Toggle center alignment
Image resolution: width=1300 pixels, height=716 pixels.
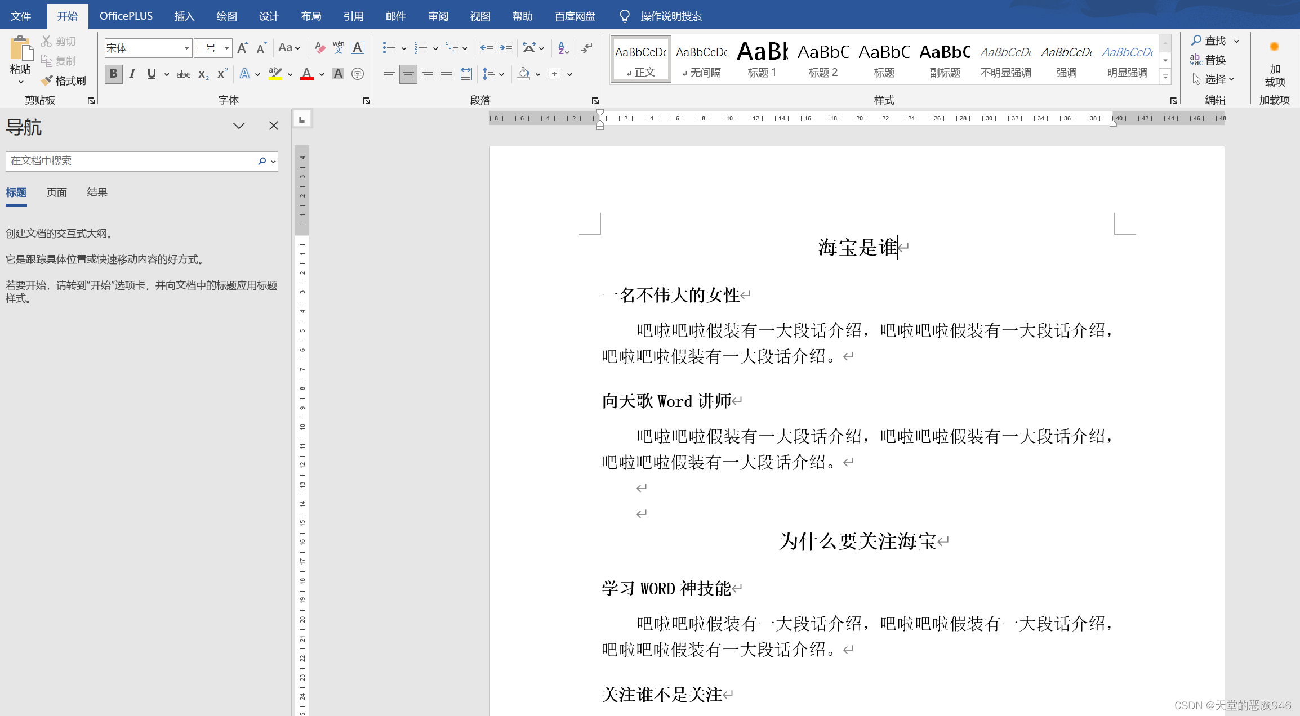coord(408,74)
